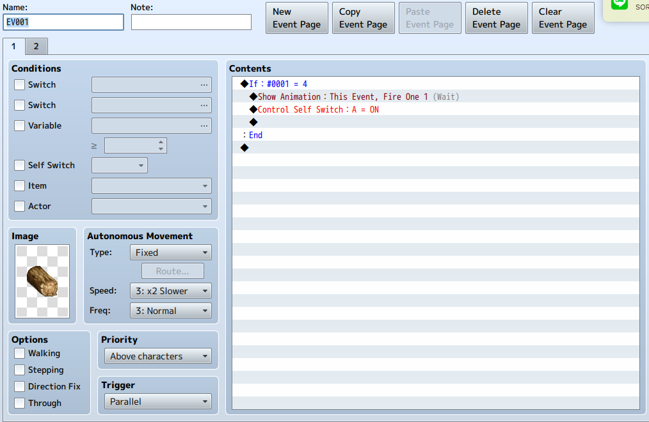The image size is (649, 422).
Task: Switch to event page tab 1
Action: [x=13, y=46]
